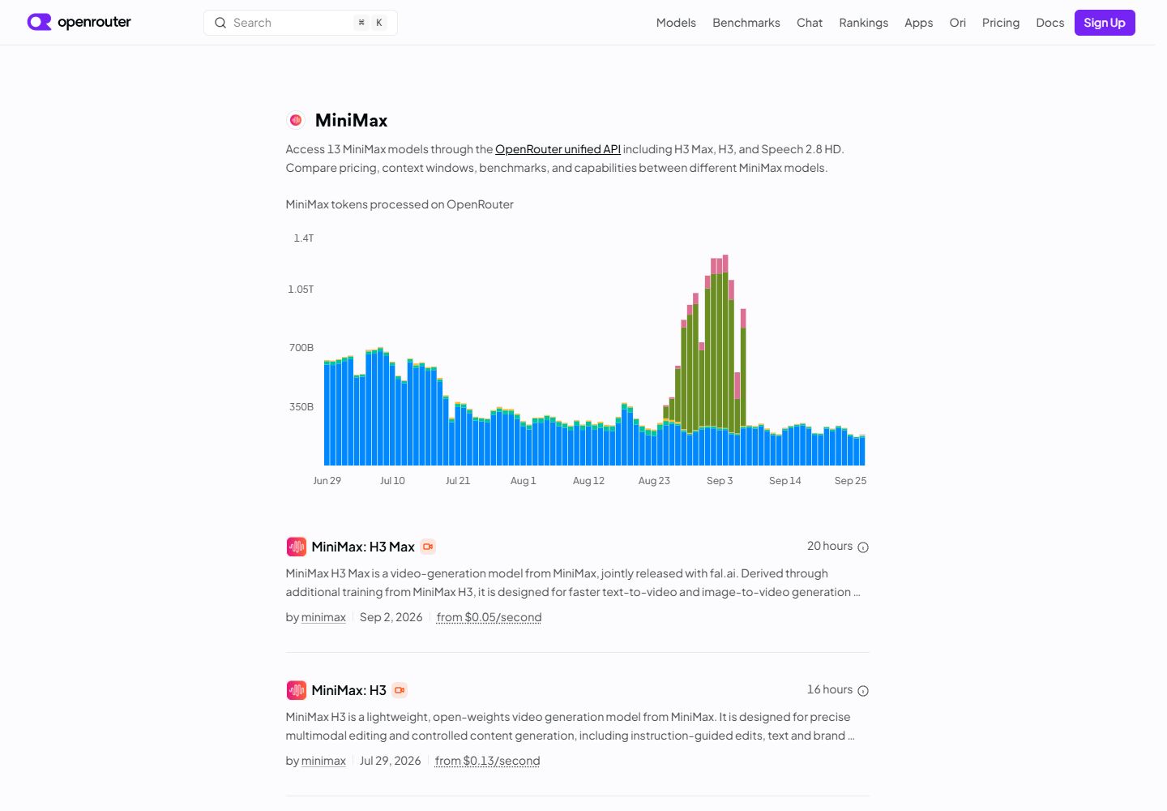Viewport: 1167px width, 811px height.
Task: Click the Jul 21 x-axis label
Action: (x=458, y=481)
